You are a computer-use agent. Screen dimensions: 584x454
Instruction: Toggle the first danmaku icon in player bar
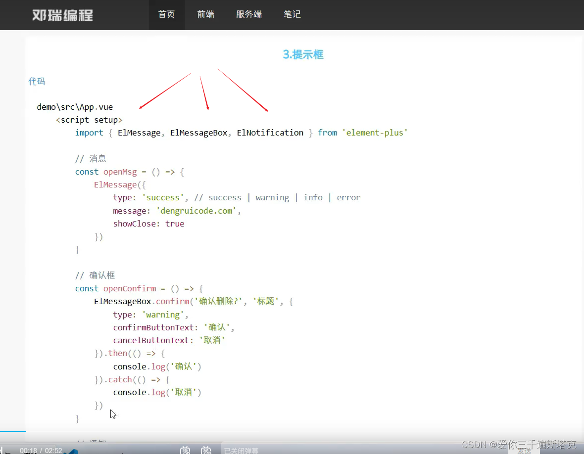tap(185, 450)
